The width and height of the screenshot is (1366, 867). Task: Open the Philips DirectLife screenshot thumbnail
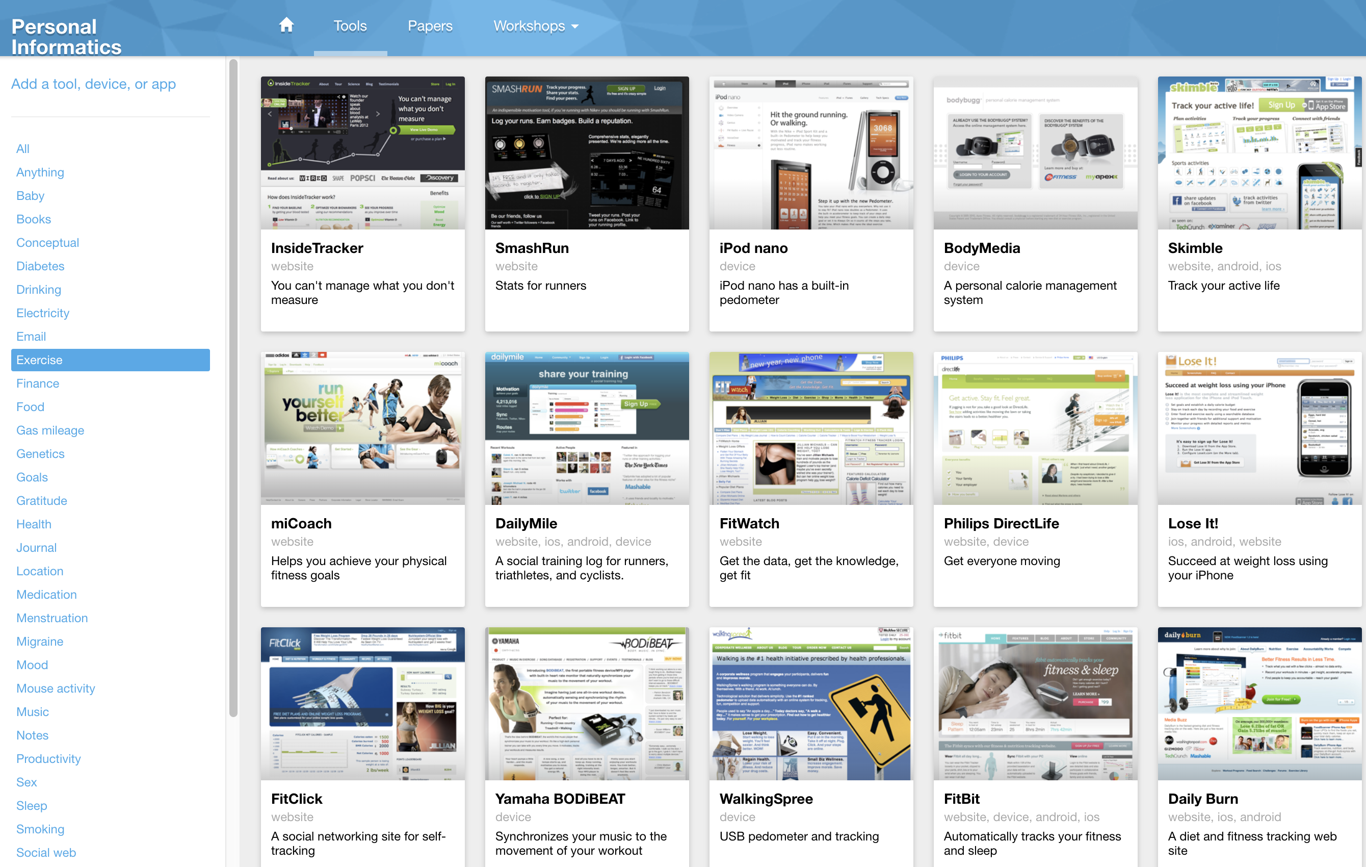(1035, 429)
